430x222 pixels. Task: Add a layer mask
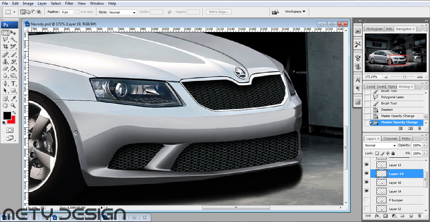tap(385, 216)
